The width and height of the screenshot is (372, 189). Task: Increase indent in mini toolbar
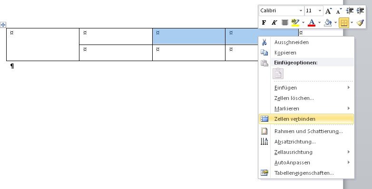pyautogui.click(x=360, y=10)
